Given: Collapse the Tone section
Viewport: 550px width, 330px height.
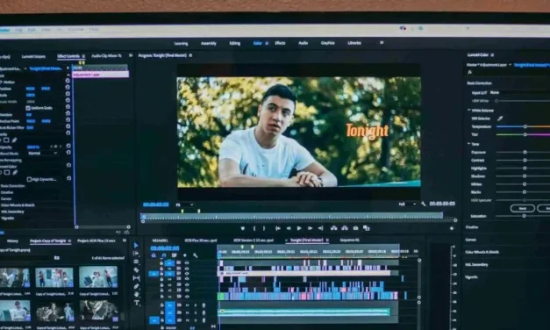Looking at the screenshot, I should coord(469,144).
